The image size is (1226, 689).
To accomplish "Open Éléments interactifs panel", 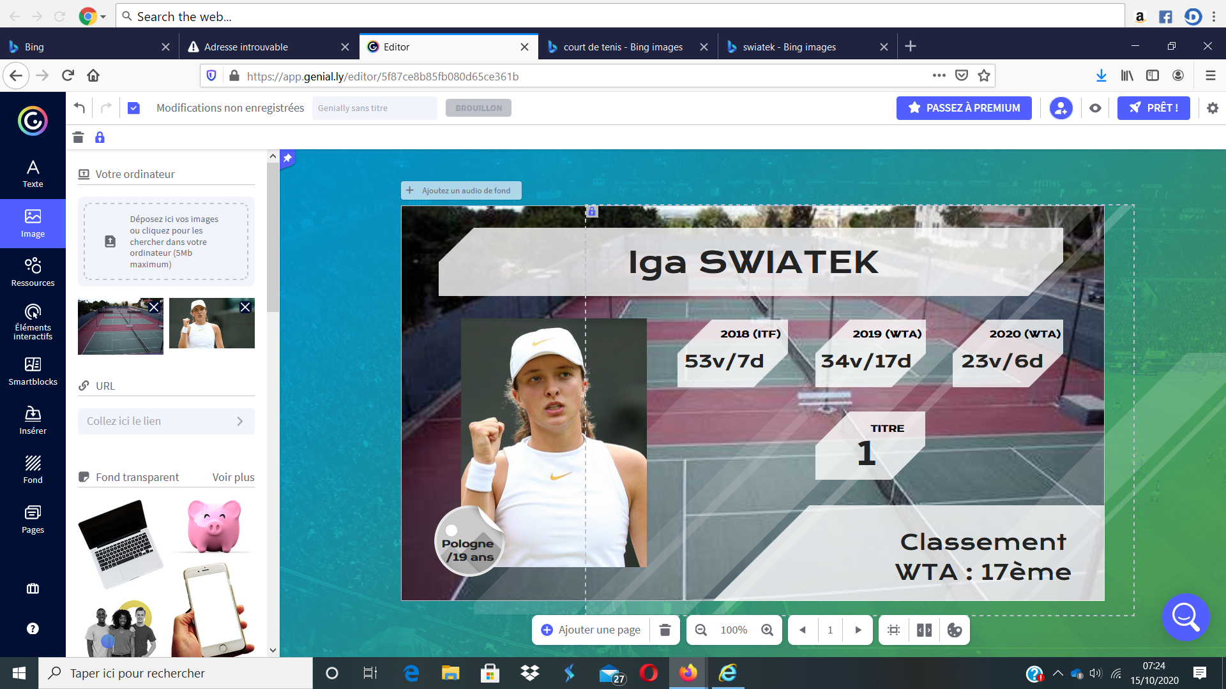I will 33,321.
